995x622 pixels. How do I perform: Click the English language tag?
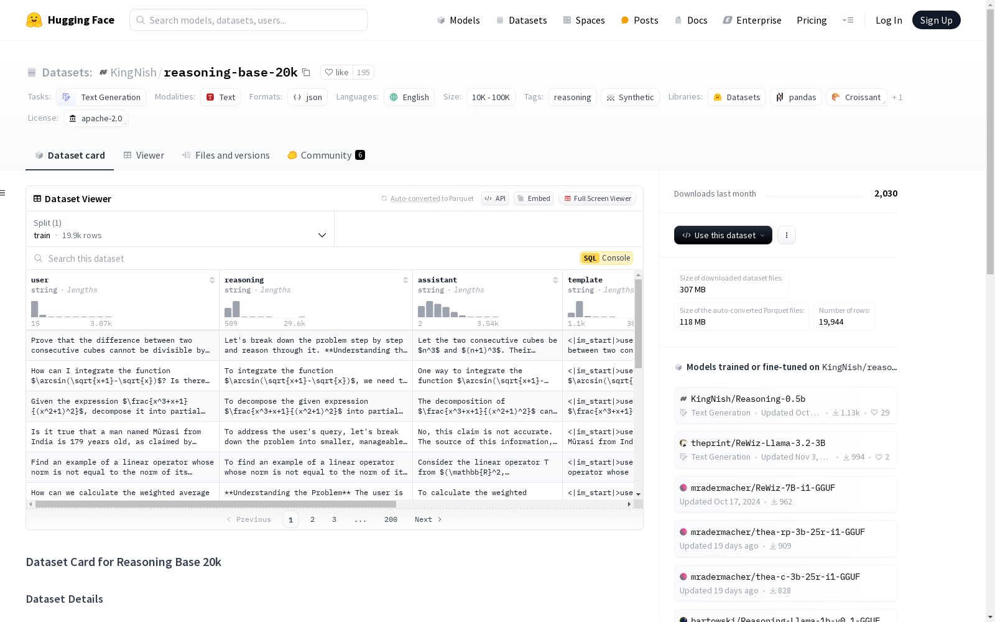coord(409,97)
